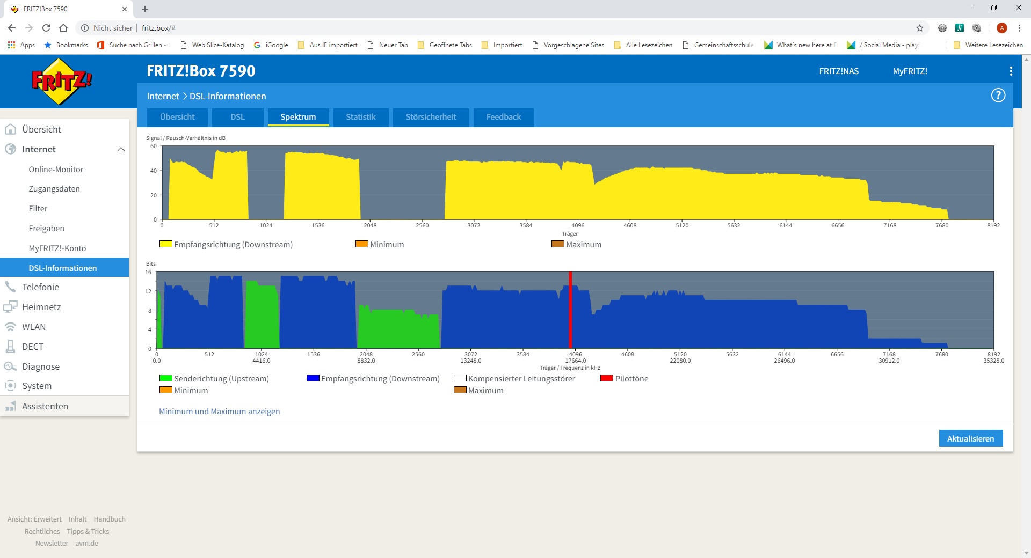
Task: Open Importiert bookmarks folder
Action: [502, 45]
